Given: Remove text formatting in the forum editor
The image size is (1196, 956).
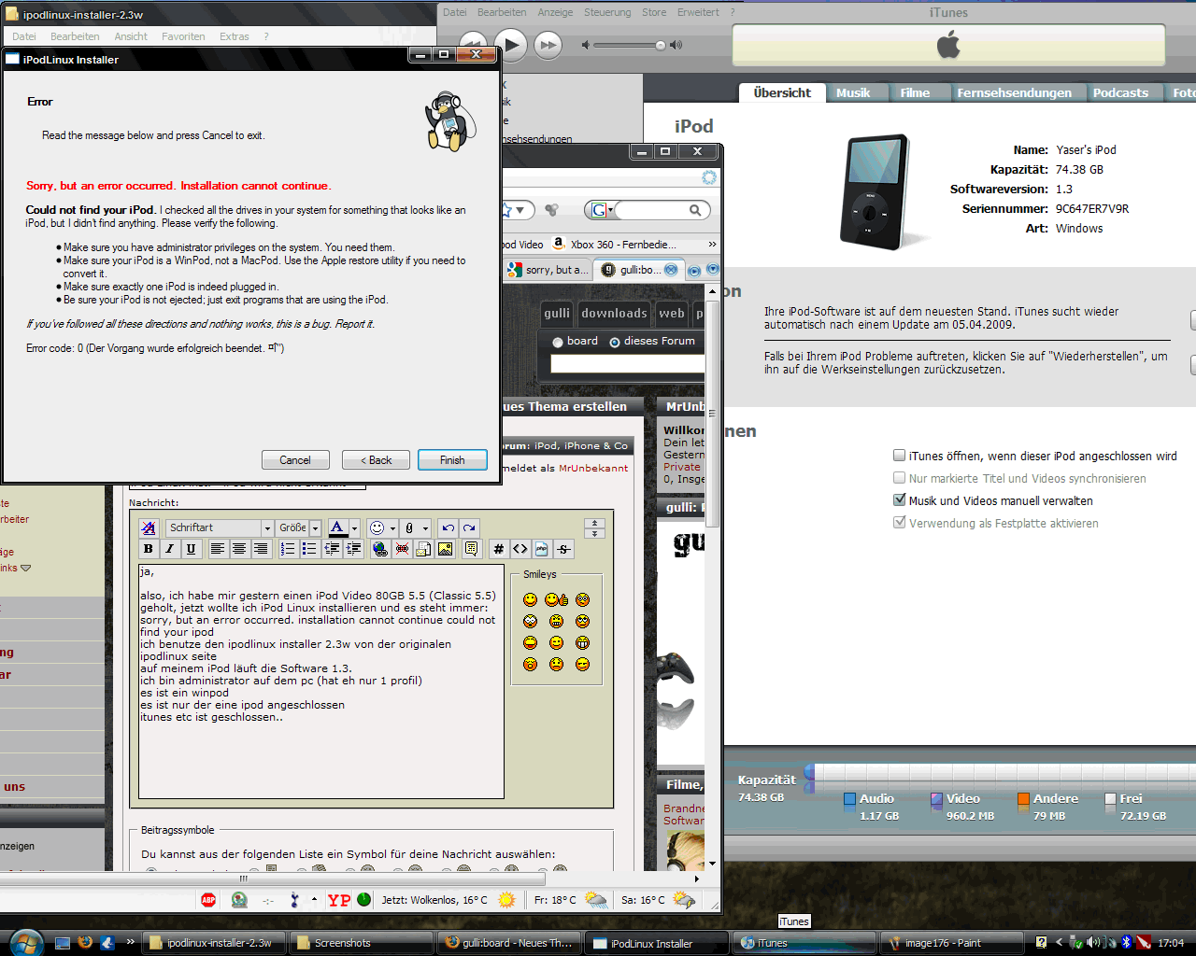Looking at the screenshot, I should click(149, 527).
